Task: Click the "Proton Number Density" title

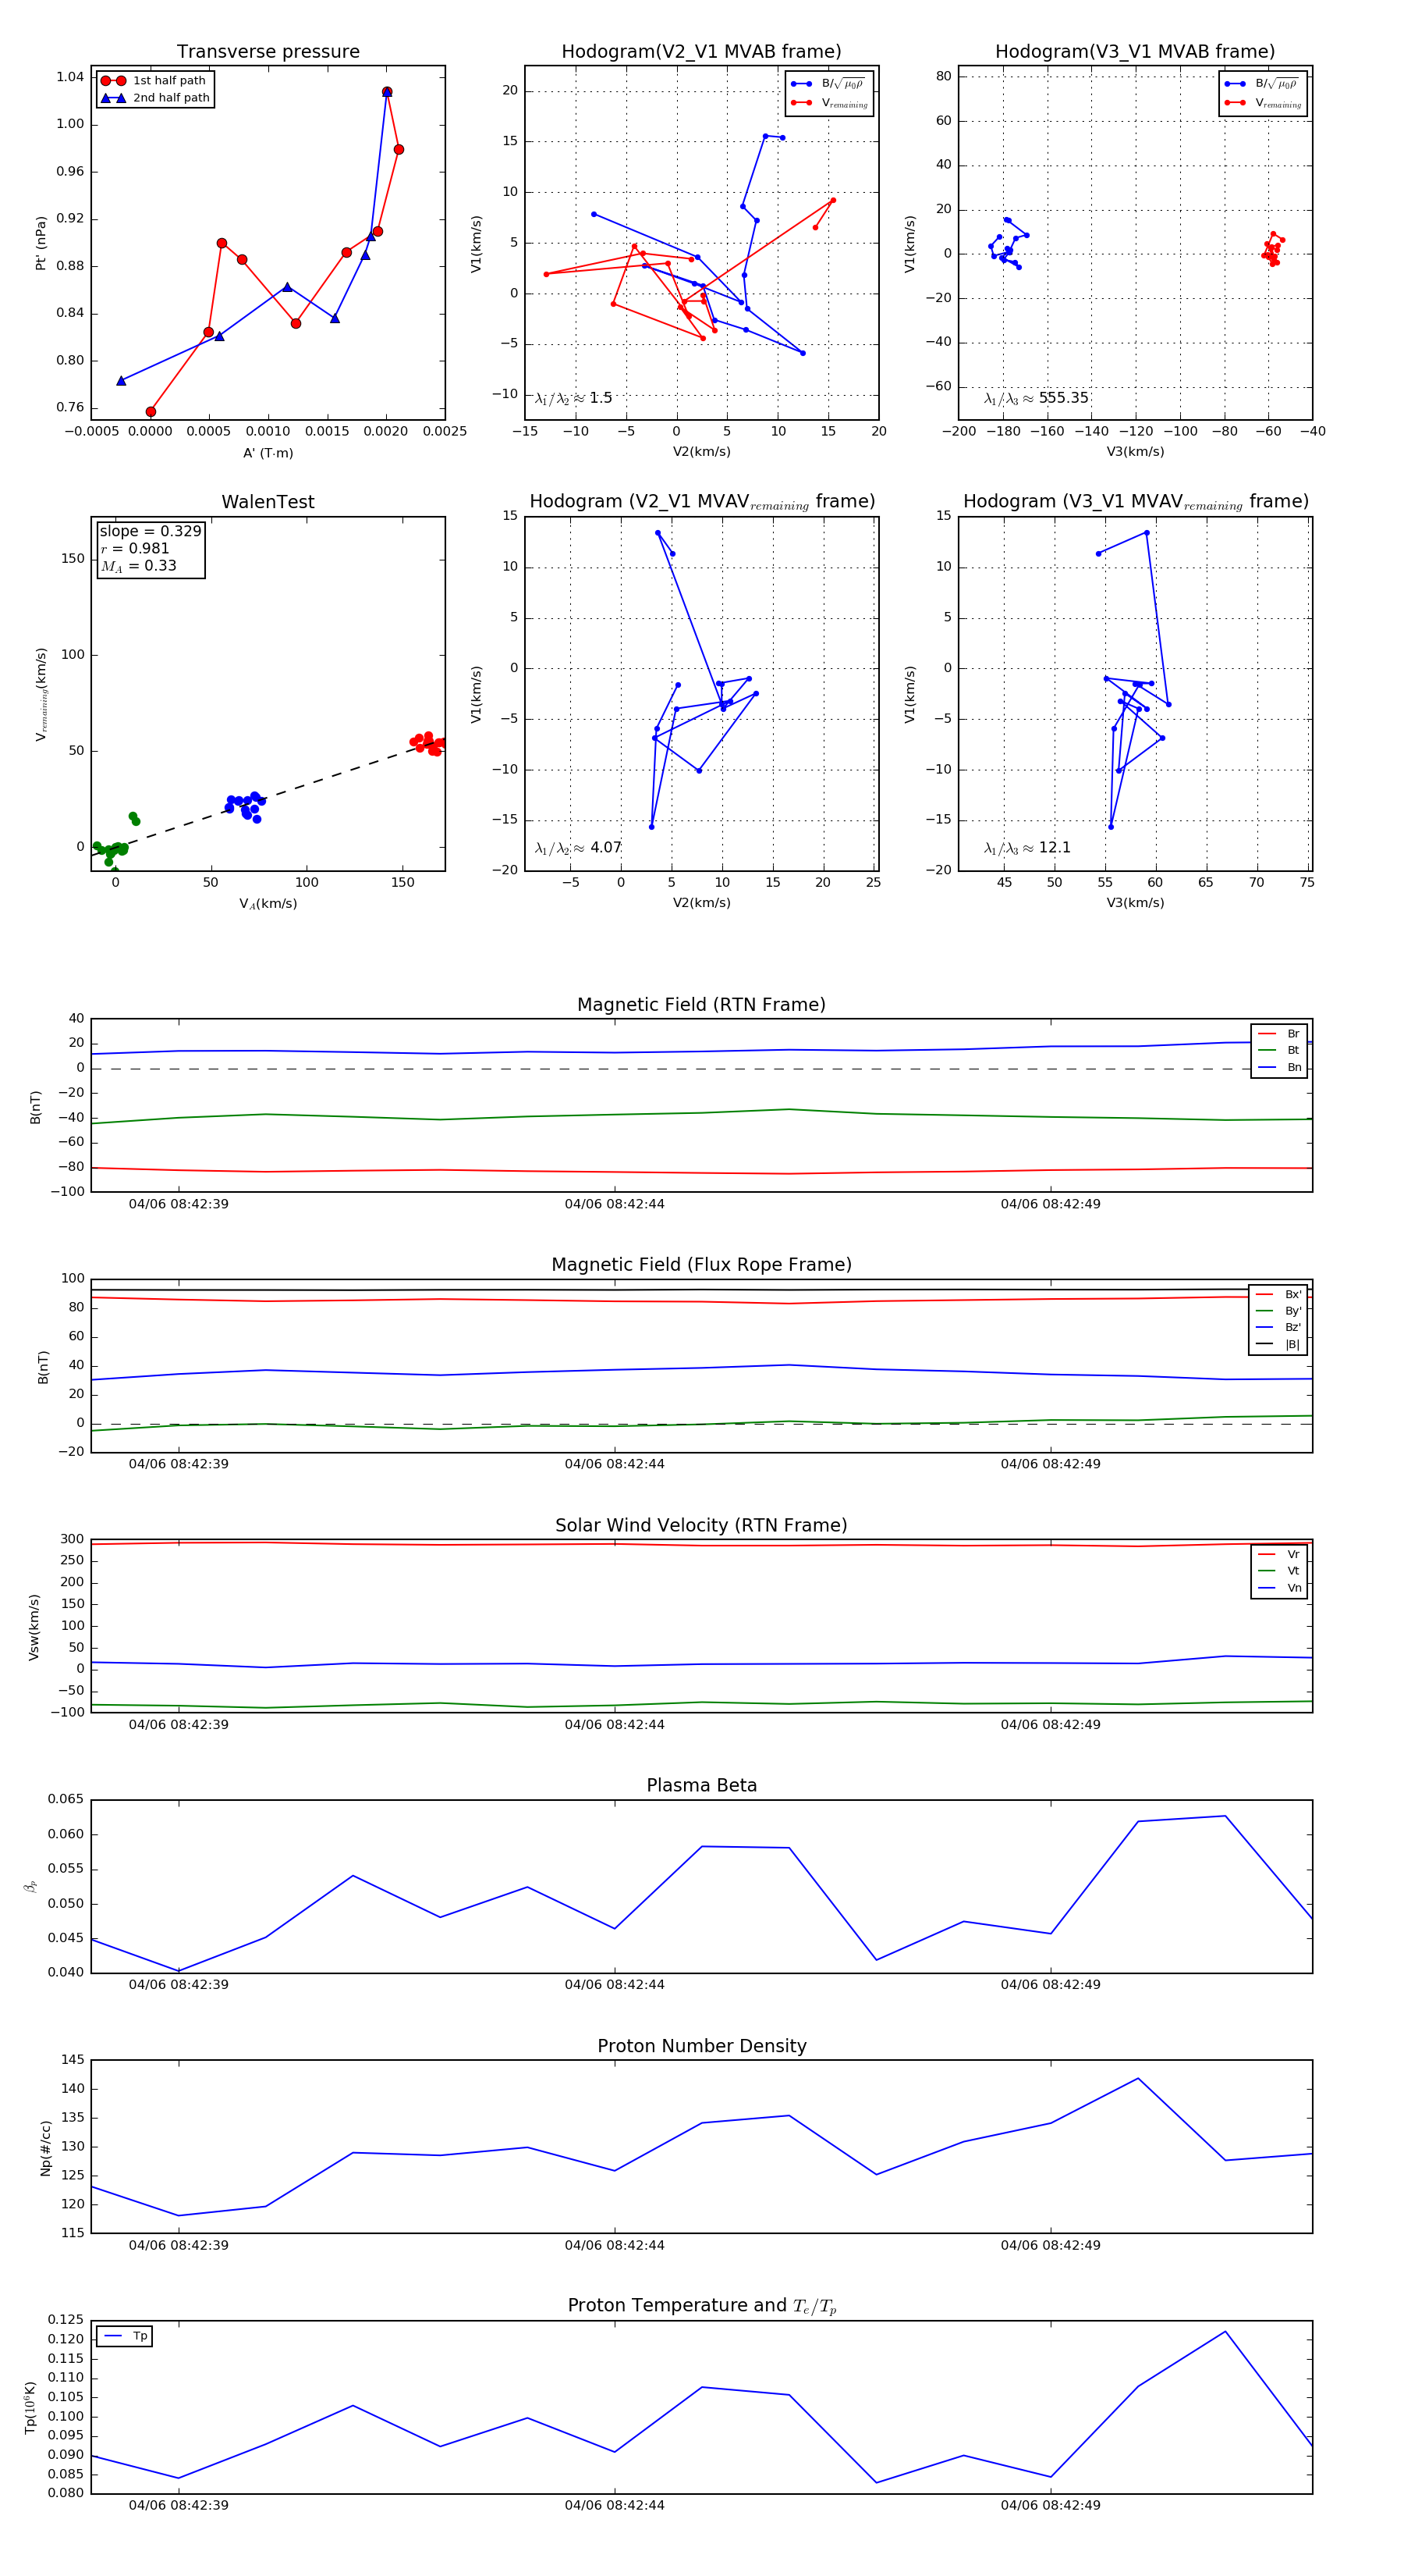Action: [x=701, y=2047]
